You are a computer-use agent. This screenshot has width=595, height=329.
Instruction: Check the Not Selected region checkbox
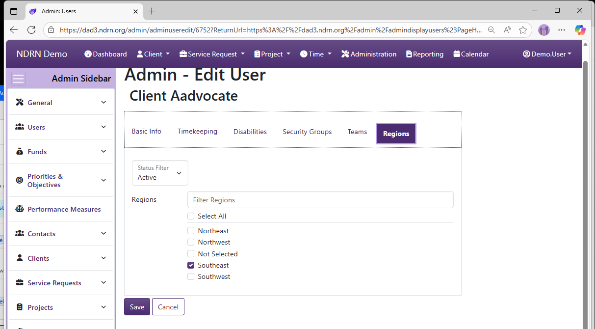point(191,254)
